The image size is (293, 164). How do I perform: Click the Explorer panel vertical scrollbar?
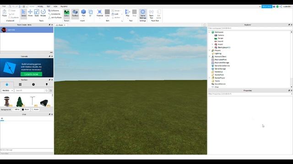(291, 60)
